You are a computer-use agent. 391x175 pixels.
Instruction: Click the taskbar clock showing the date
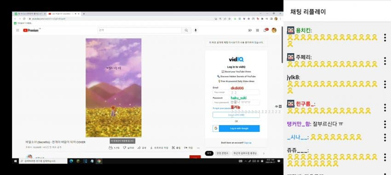click(x=270, y=161)
